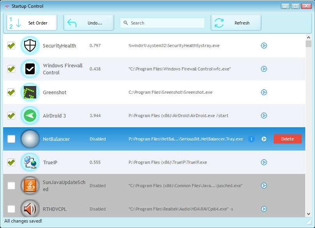The width and height of the screenshot is (315, 228).
Task: Click RTHDVCPL's RAVCpl64.exe path
Action: coord(181,209)
